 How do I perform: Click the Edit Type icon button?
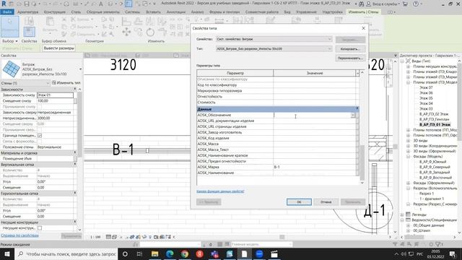66,83
